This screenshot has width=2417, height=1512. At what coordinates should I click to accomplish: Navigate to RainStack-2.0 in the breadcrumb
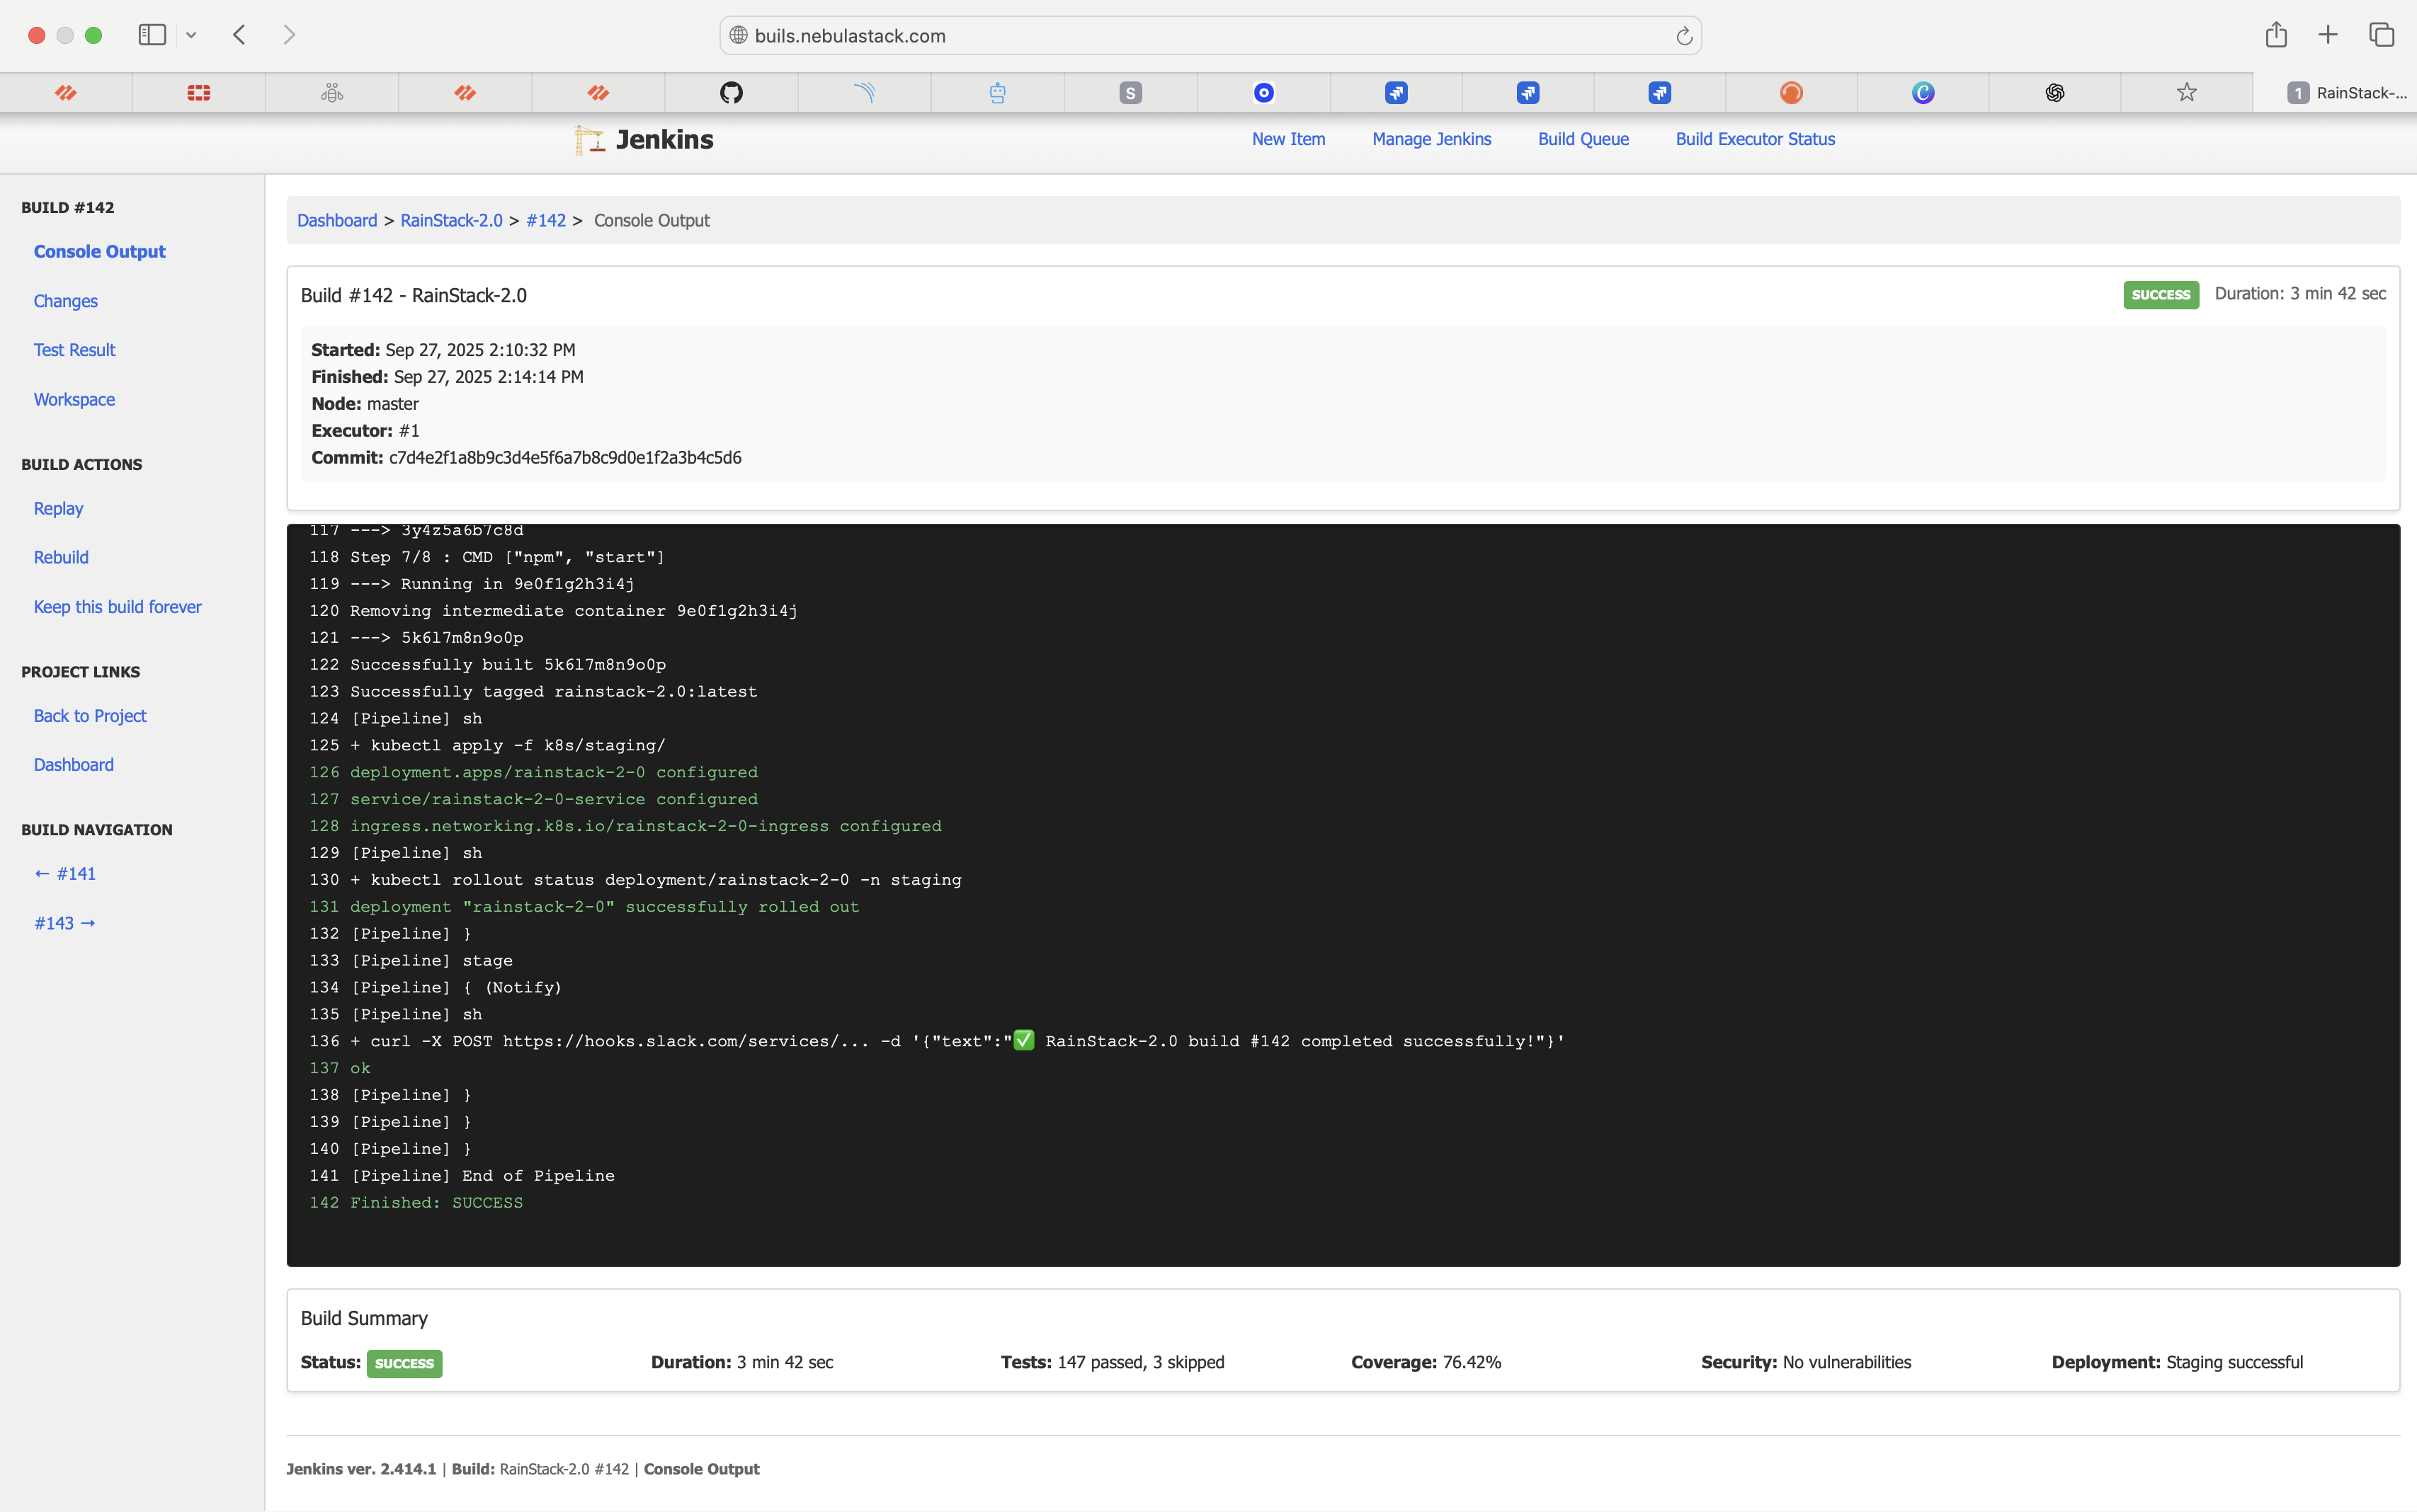(451, 220)
